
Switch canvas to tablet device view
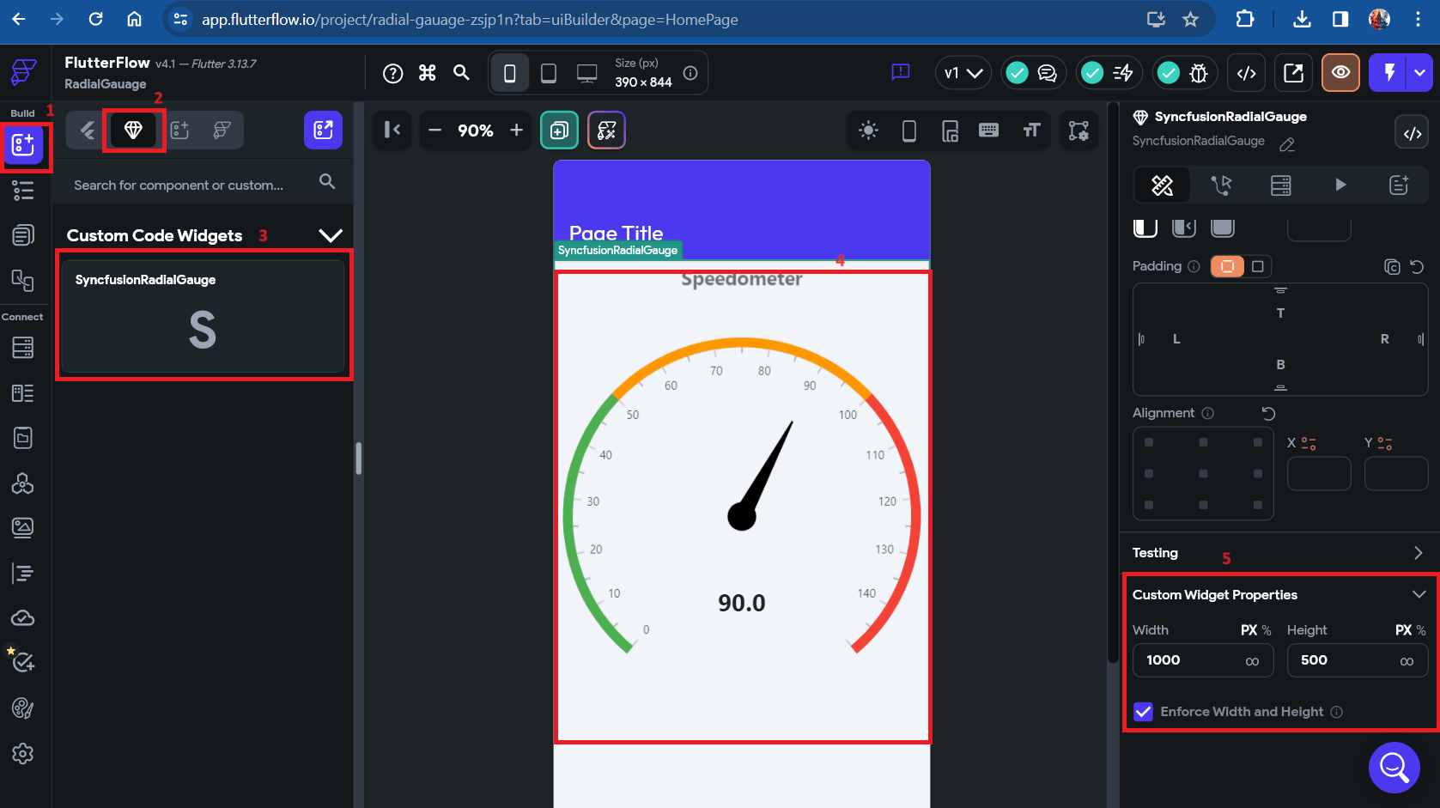tap(549, 73)
